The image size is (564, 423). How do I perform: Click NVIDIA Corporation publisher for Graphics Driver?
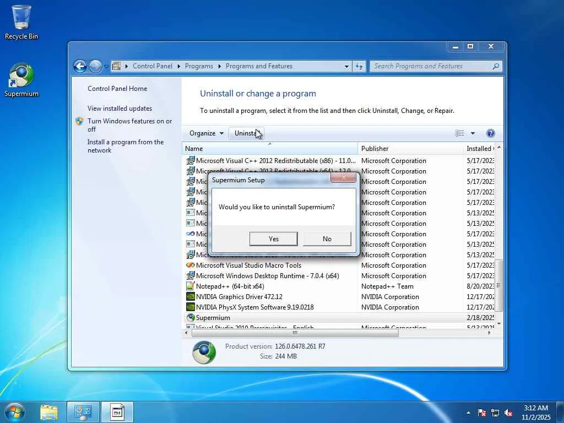click(391, 297)
